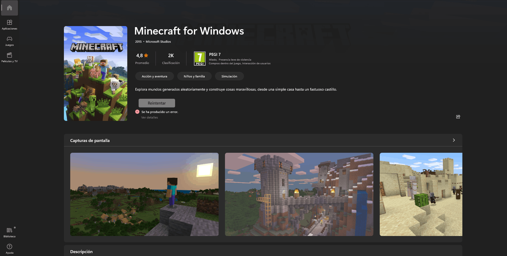Open the sunset landscape screenshot
The height and width of the screenshot is (256, 507).
(x=144, y=194)
